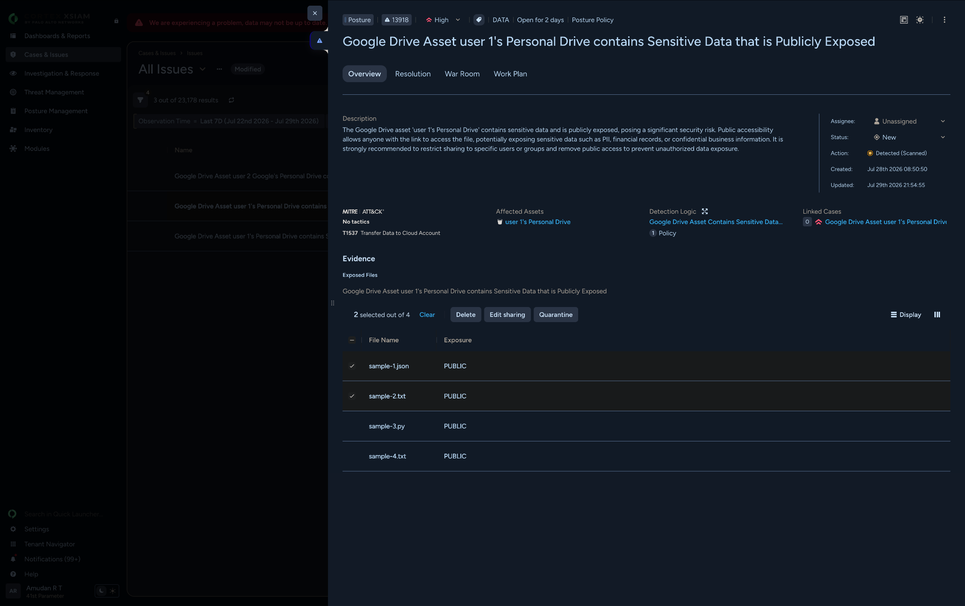
Task: Select the Overview tab
Action: point(365,74)
